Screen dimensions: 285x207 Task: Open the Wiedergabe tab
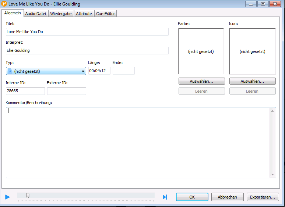click(62, 14)
